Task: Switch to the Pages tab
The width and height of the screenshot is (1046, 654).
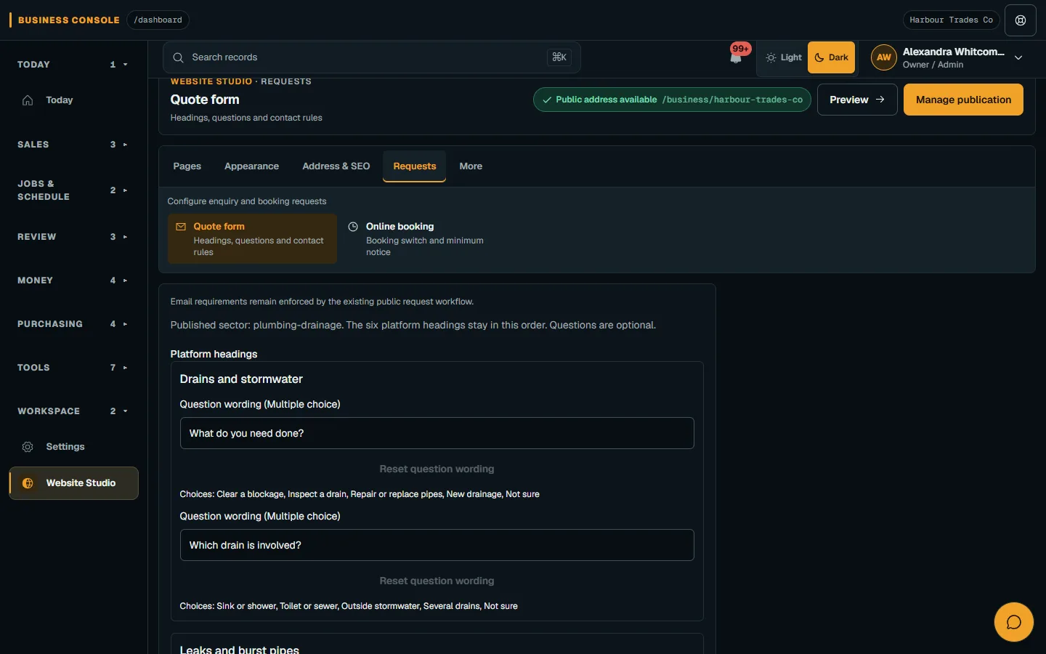Action: pyautogui.click(x=187, y=166)
